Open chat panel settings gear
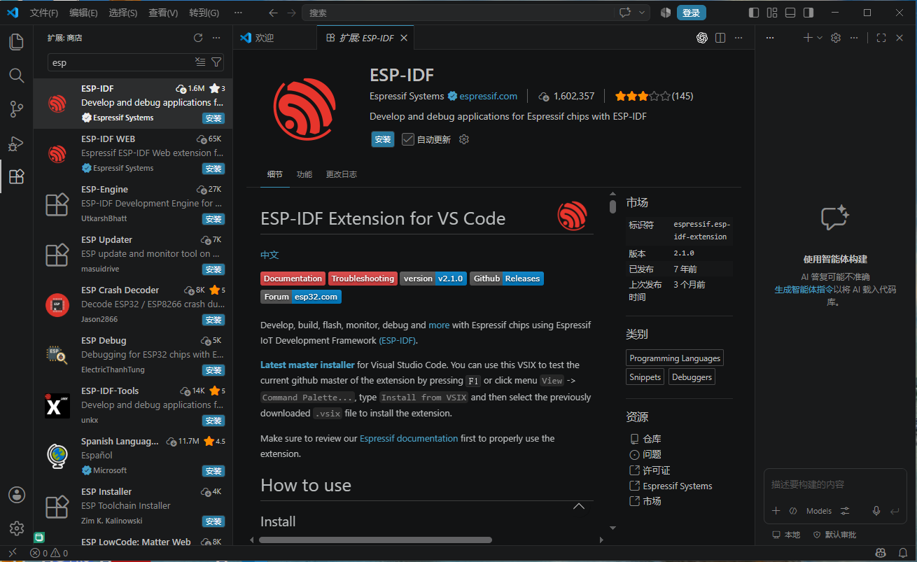 tap(835, 38)
